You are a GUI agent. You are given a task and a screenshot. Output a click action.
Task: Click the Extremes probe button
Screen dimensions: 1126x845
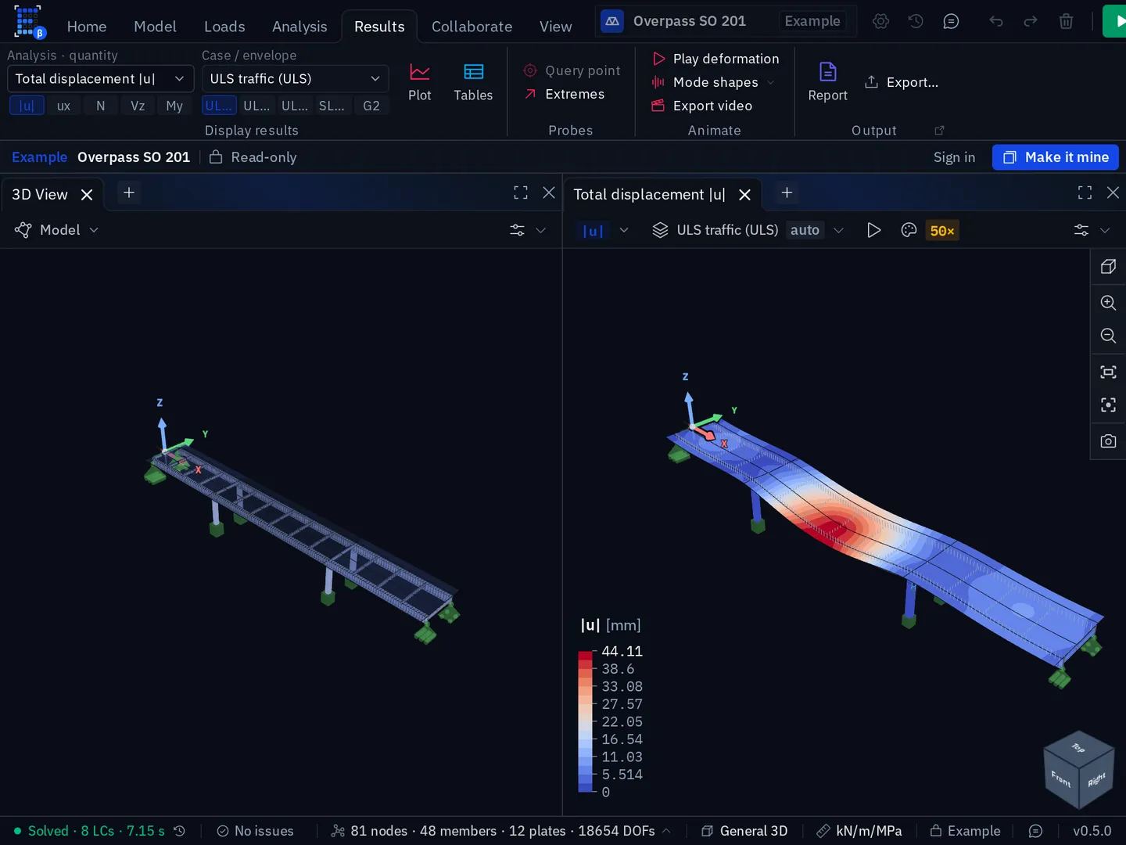[565, 94]
